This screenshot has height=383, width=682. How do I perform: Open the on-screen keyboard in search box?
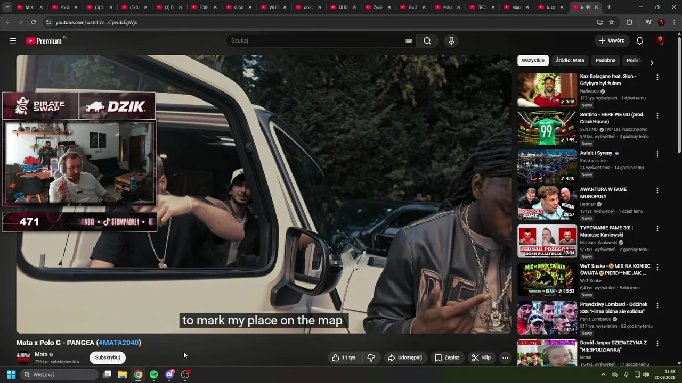click(409, 41)
